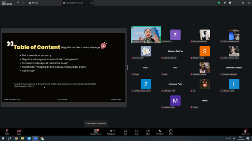
Task: Open Google Chrome from the taskbar
Action: pos(16,138)
